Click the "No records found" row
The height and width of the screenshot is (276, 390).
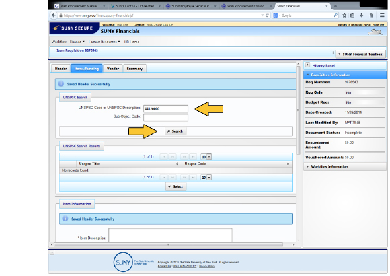[176, 170]
